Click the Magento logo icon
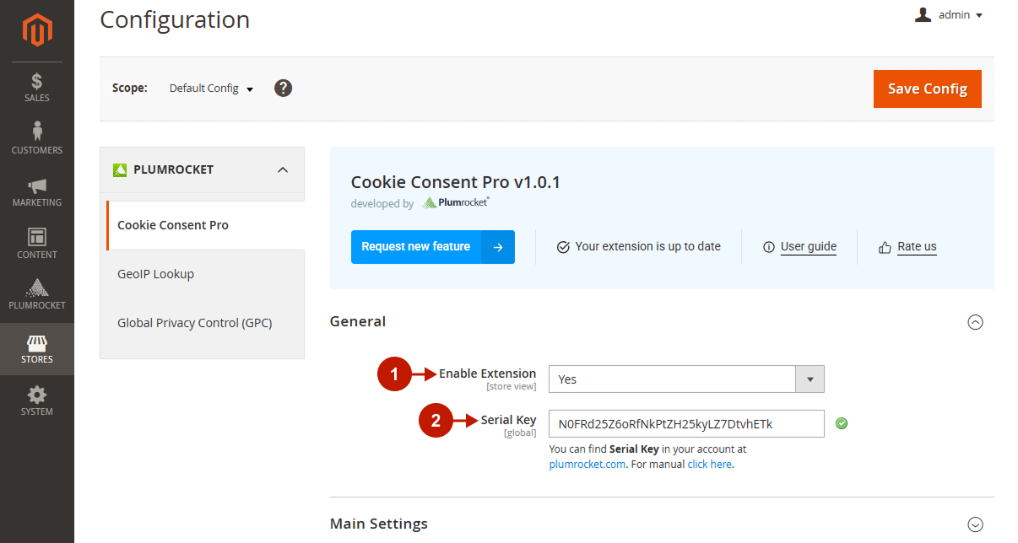 click(x=37, y=30)
